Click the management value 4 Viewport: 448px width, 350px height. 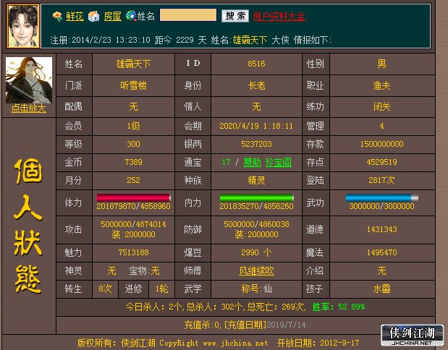[x=381, y=126]
